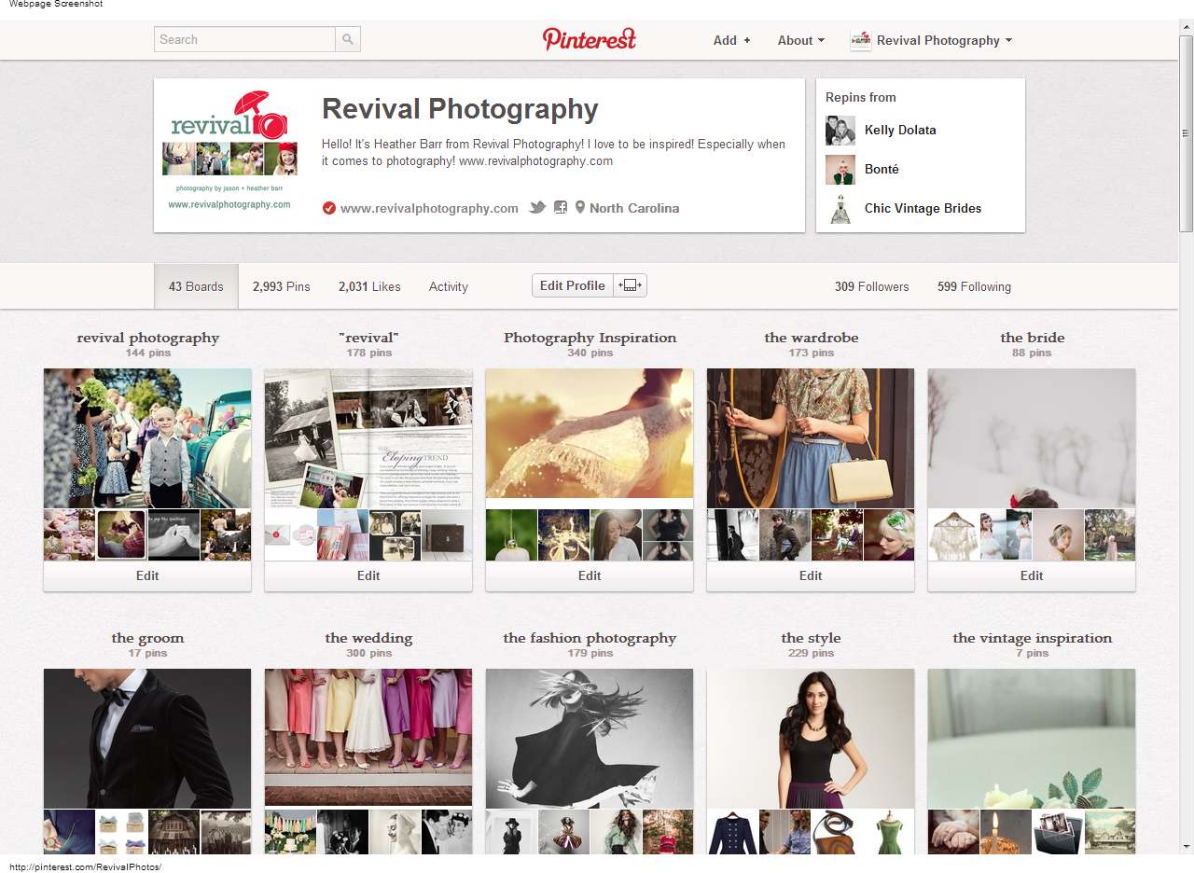
Task: Open the "revival" board title
Action: 368,338
